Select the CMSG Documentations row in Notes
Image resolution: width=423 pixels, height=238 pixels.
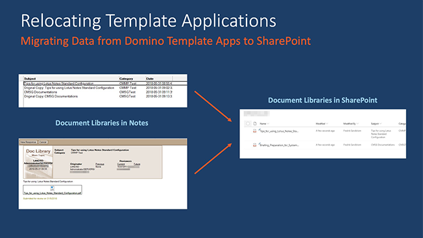click(x=98, y=92)
